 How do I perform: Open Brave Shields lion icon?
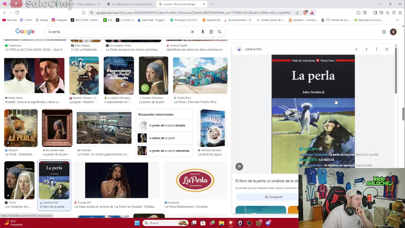tap(305, 13)
